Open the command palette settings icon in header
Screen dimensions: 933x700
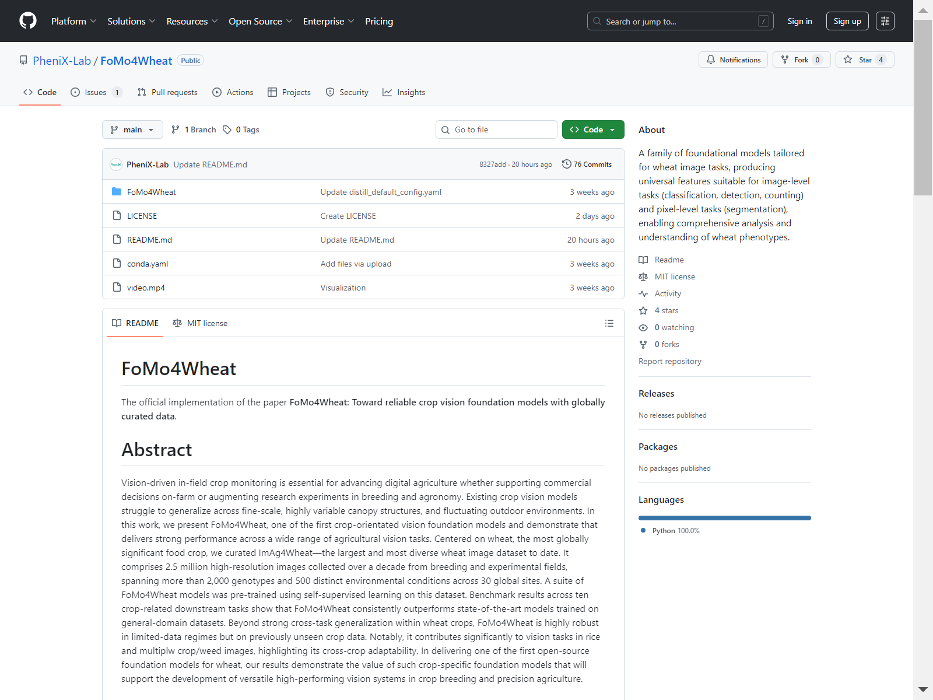click(x=885, y=21)
